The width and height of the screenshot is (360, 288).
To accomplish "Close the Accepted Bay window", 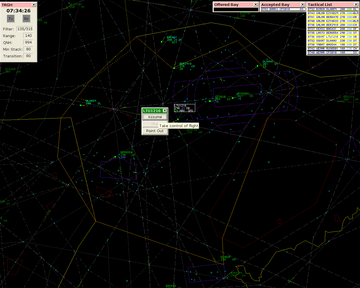I will tap(303, 4).
